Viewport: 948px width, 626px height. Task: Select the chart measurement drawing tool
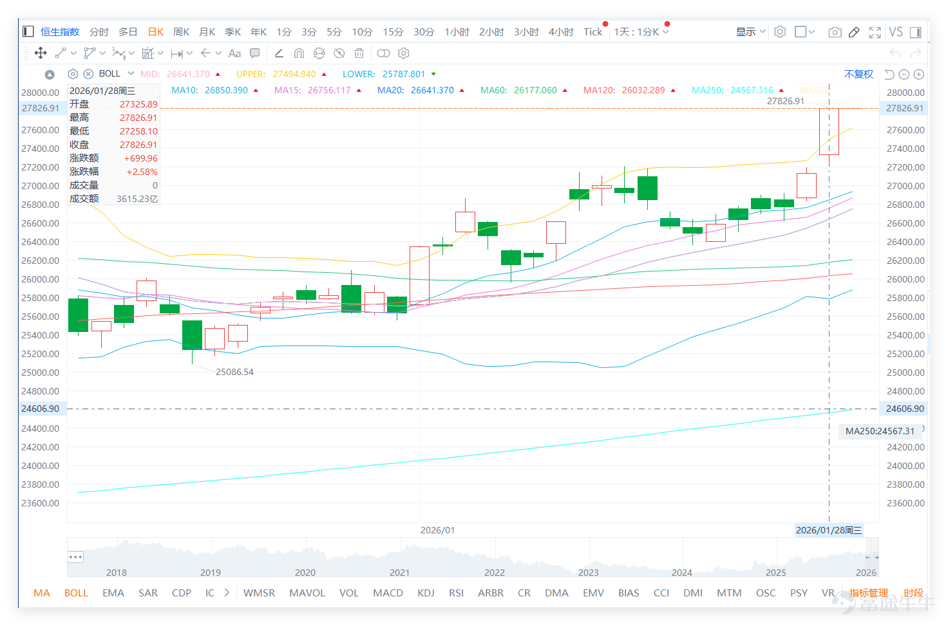tap(148, 53)
